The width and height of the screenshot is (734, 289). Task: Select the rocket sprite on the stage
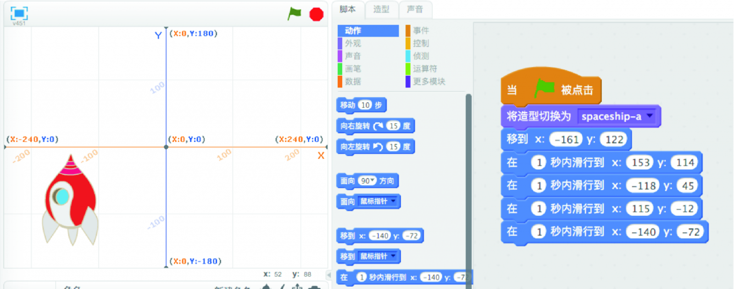point(70,200)
